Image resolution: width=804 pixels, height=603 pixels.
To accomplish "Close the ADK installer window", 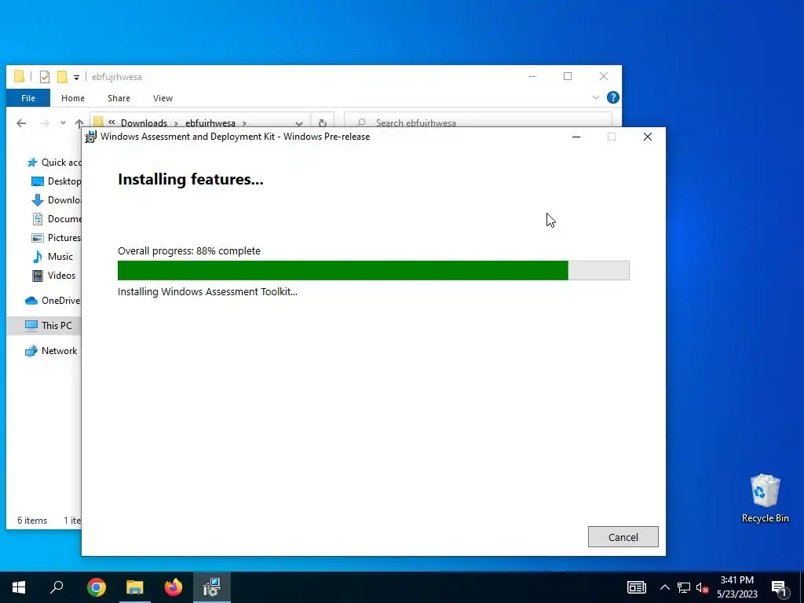I will 648,137.
